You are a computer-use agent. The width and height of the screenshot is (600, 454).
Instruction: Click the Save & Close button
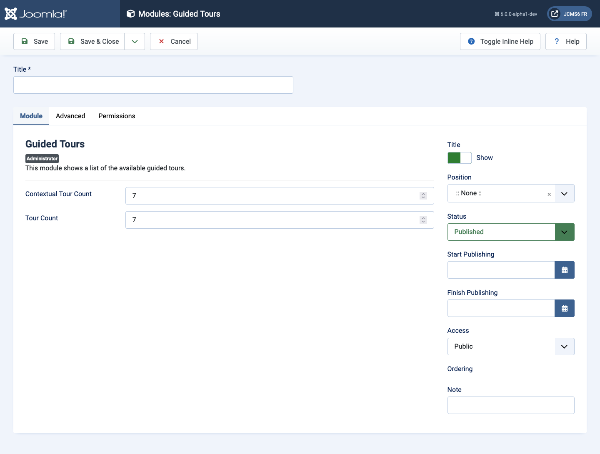pyautogui.click(x=92, y=42)
